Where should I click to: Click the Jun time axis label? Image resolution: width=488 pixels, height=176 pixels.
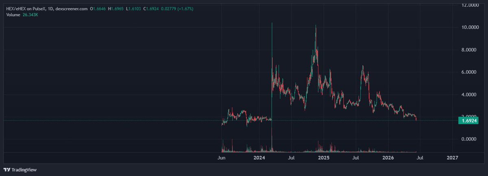click(x=222, y=157)
